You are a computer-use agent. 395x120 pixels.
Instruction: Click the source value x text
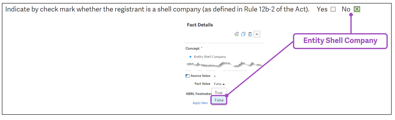pyautogui.click(x=215, y=76)
